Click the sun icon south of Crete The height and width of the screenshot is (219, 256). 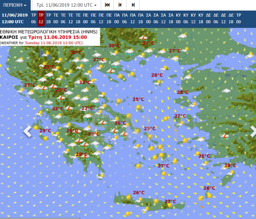click(127, 213)
